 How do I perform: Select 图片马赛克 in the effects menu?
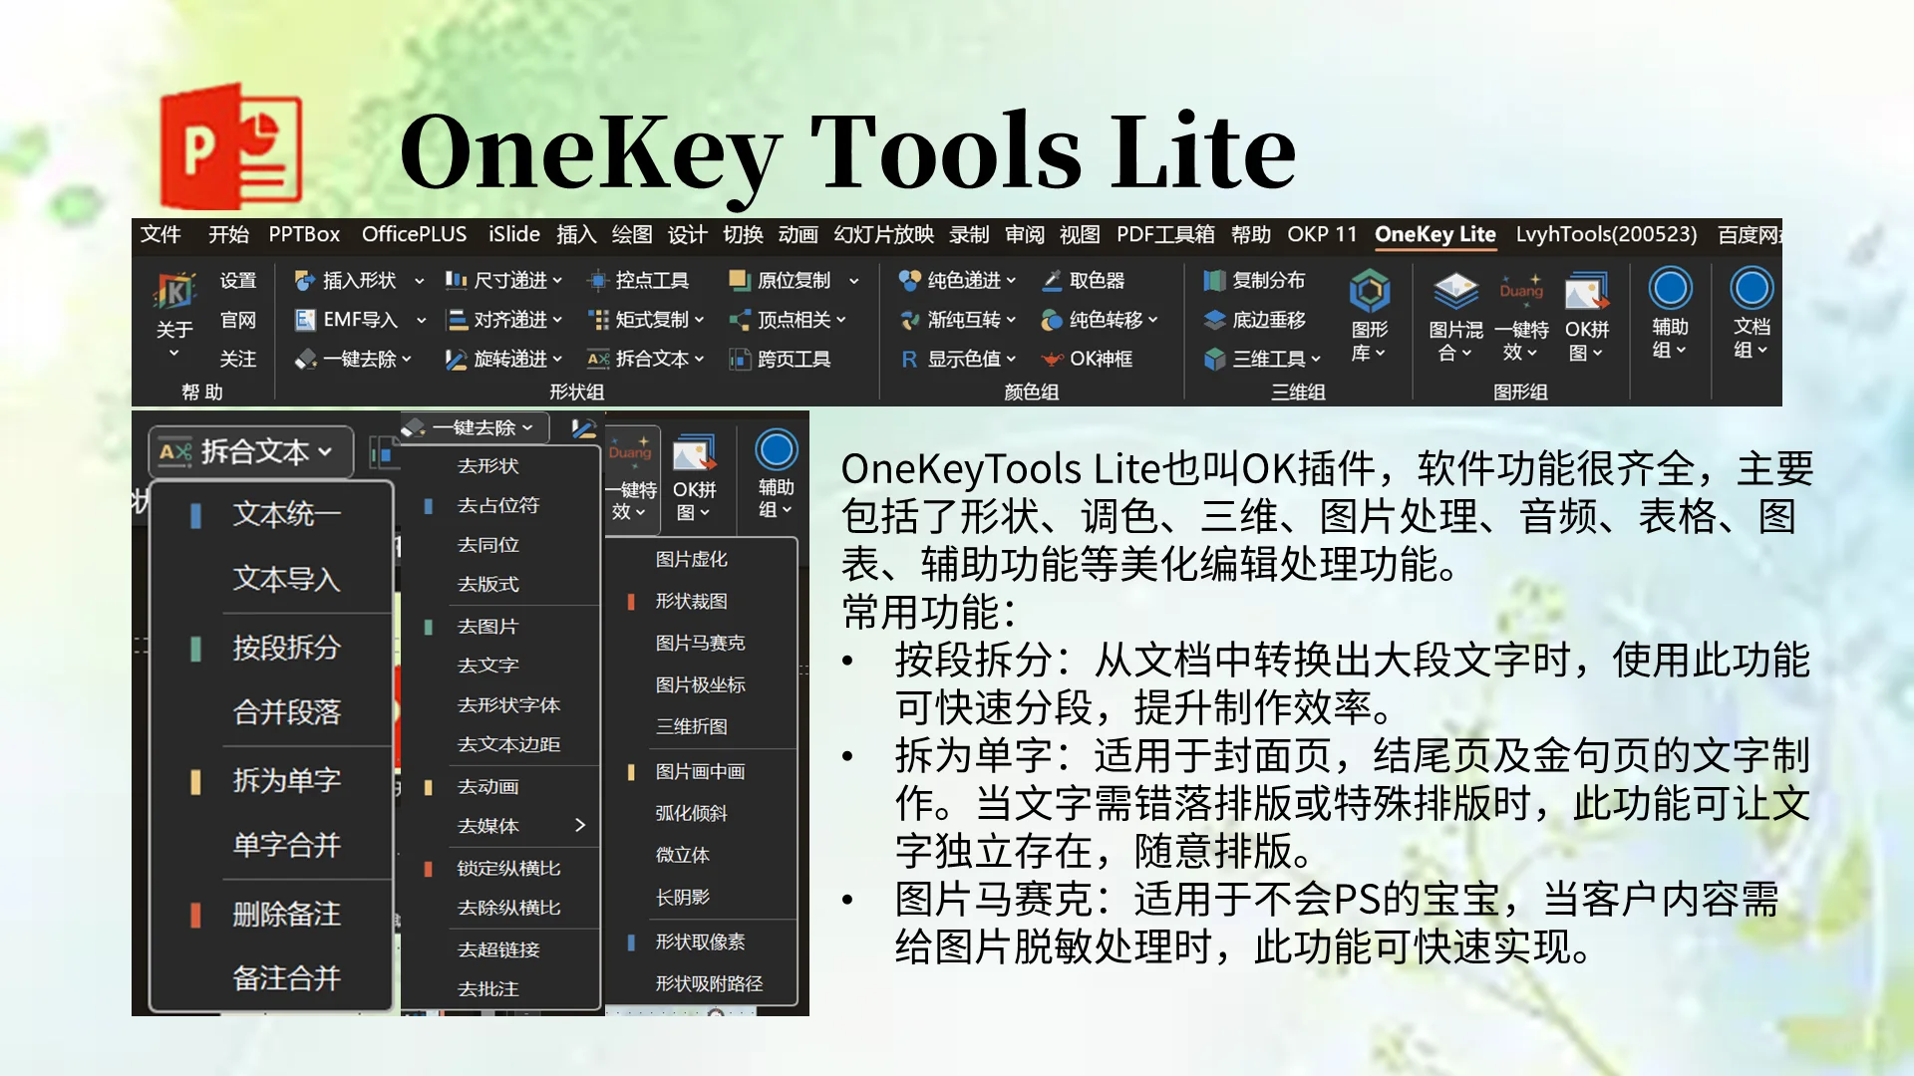700,643
